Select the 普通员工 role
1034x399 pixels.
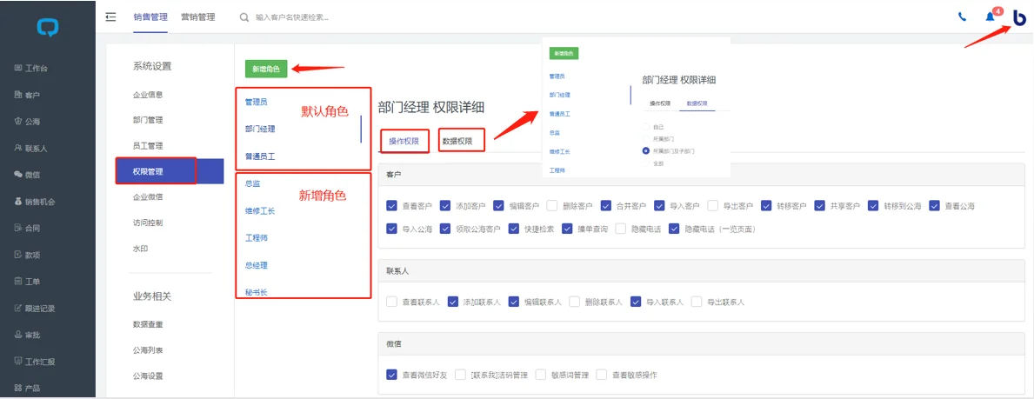coord(260,156)
